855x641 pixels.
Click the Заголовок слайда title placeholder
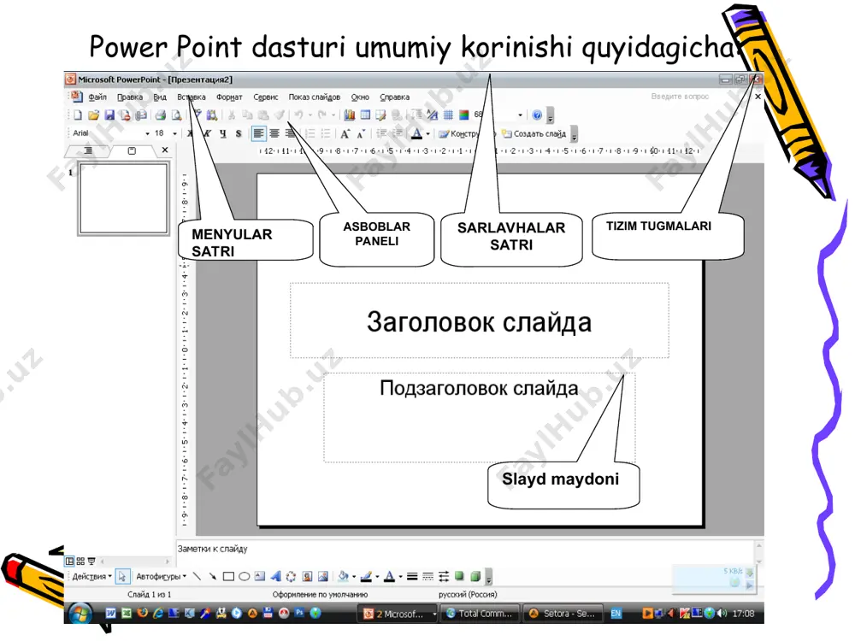click(x=480, y=320)
